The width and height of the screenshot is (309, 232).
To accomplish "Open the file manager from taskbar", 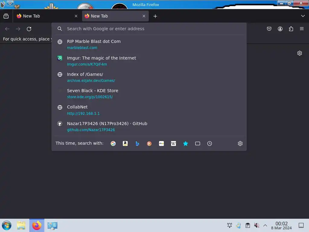I will pos(21,225).
